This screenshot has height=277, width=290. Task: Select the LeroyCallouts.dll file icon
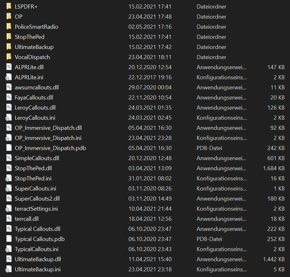click(x=9, y=108)
